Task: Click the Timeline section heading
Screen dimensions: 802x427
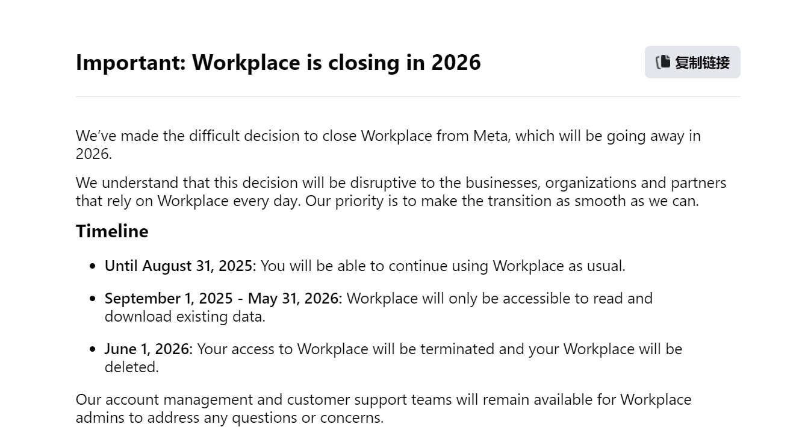Action: (x=112, y=231)
